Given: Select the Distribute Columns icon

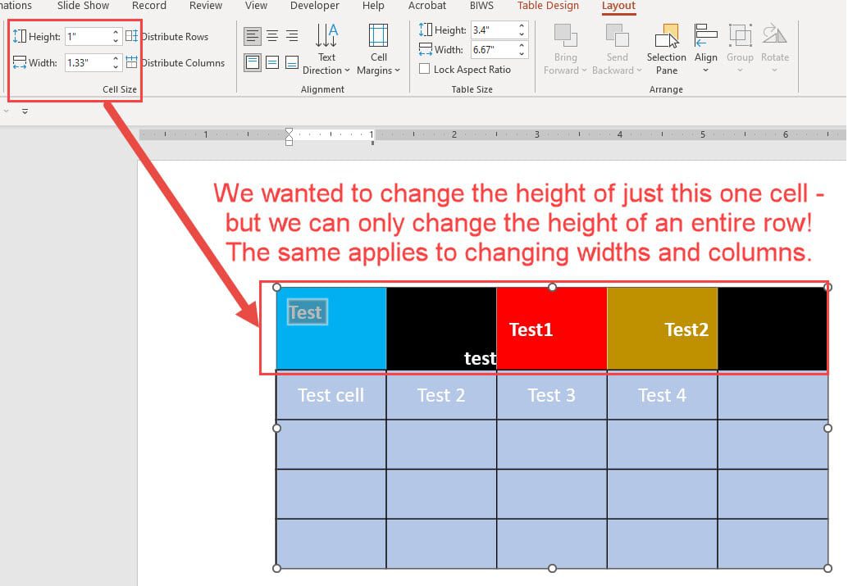Looking at the screenshot, I should coord(130,63).
